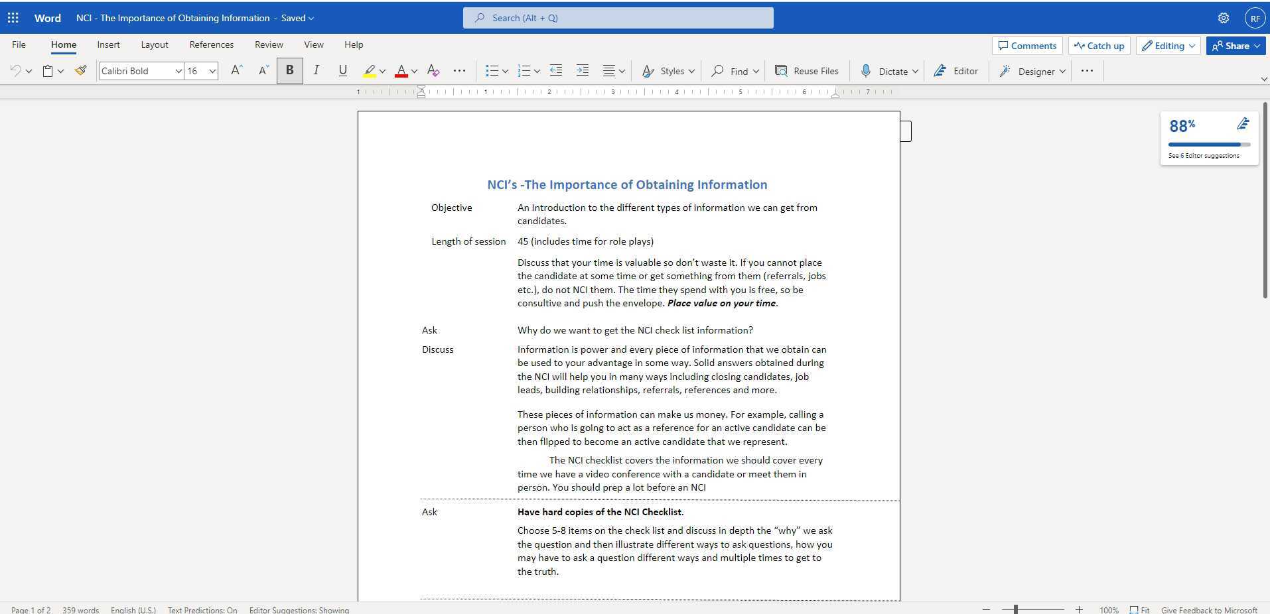
Task: Open the Styles dropdown
Action: [x=668, y=71]
